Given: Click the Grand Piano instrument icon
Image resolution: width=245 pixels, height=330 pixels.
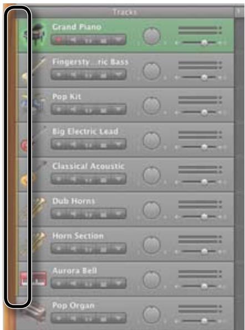Looking at the screenshot, I should click(x=34, y=35).
